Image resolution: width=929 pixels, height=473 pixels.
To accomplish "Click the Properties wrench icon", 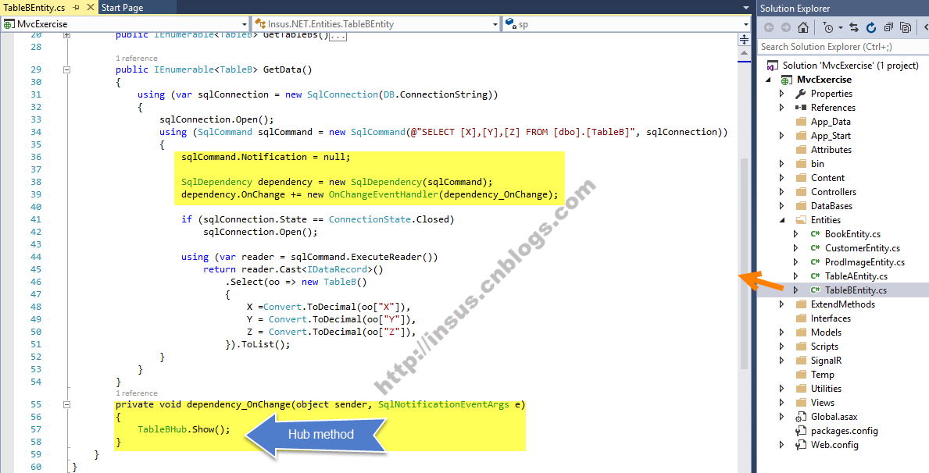I will point(801,94).
